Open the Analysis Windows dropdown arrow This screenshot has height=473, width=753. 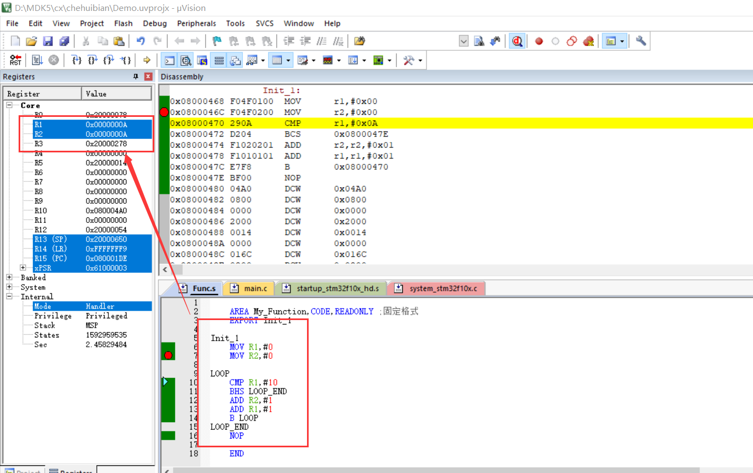point(339,60)
